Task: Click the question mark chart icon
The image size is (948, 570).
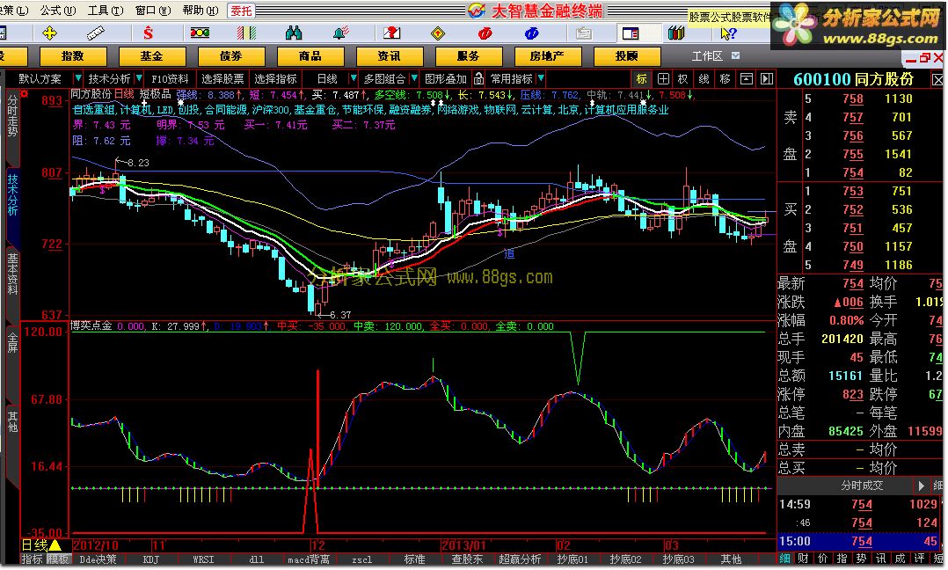Action: (x=391, y=33)
